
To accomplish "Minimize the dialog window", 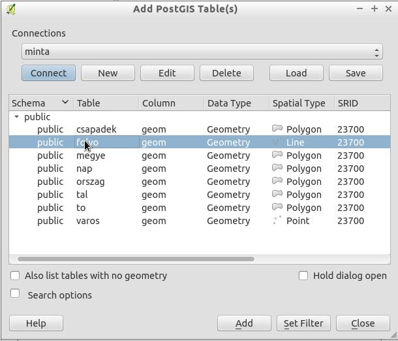I will coord(360,8).
